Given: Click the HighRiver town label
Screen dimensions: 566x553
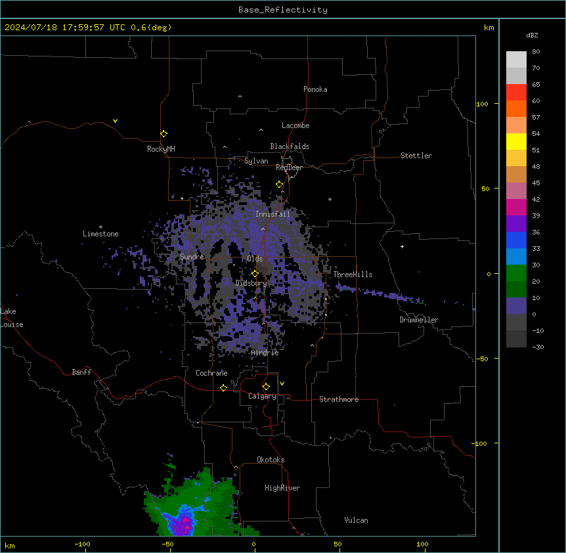Looking at the screenshot, I should pyautogui.click(x=282, y=488).
